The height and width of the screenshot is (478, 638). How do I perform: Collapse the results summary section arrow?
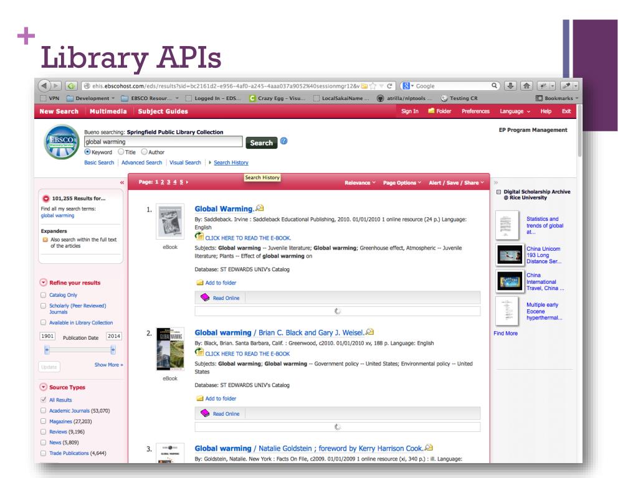point(46,199)
